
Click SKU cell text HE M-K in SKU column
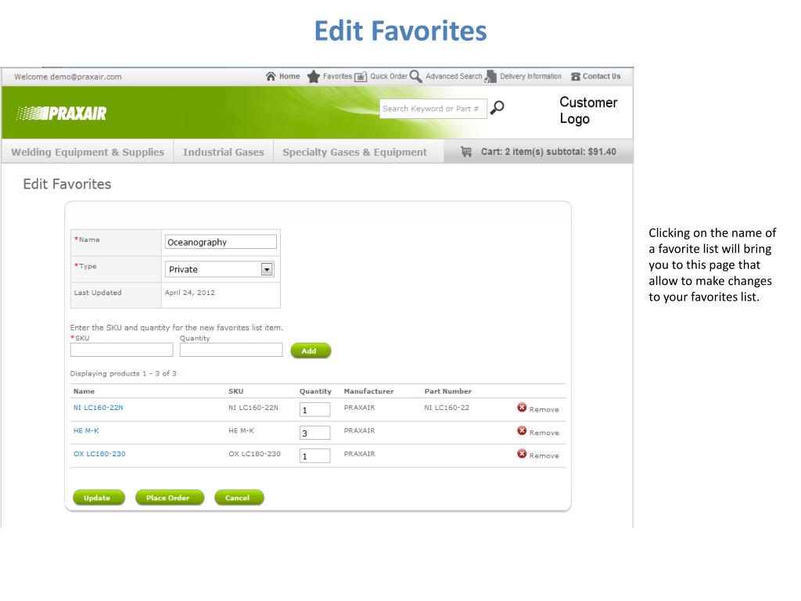point(241,430)
